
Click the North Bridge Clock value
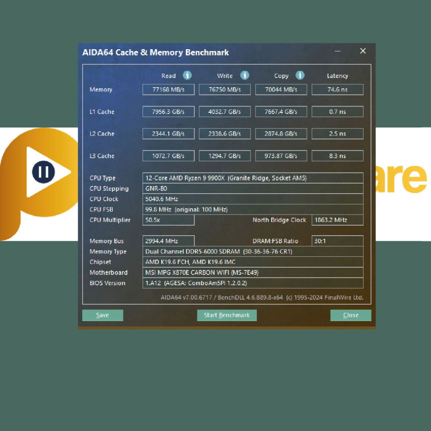(337, 220)
